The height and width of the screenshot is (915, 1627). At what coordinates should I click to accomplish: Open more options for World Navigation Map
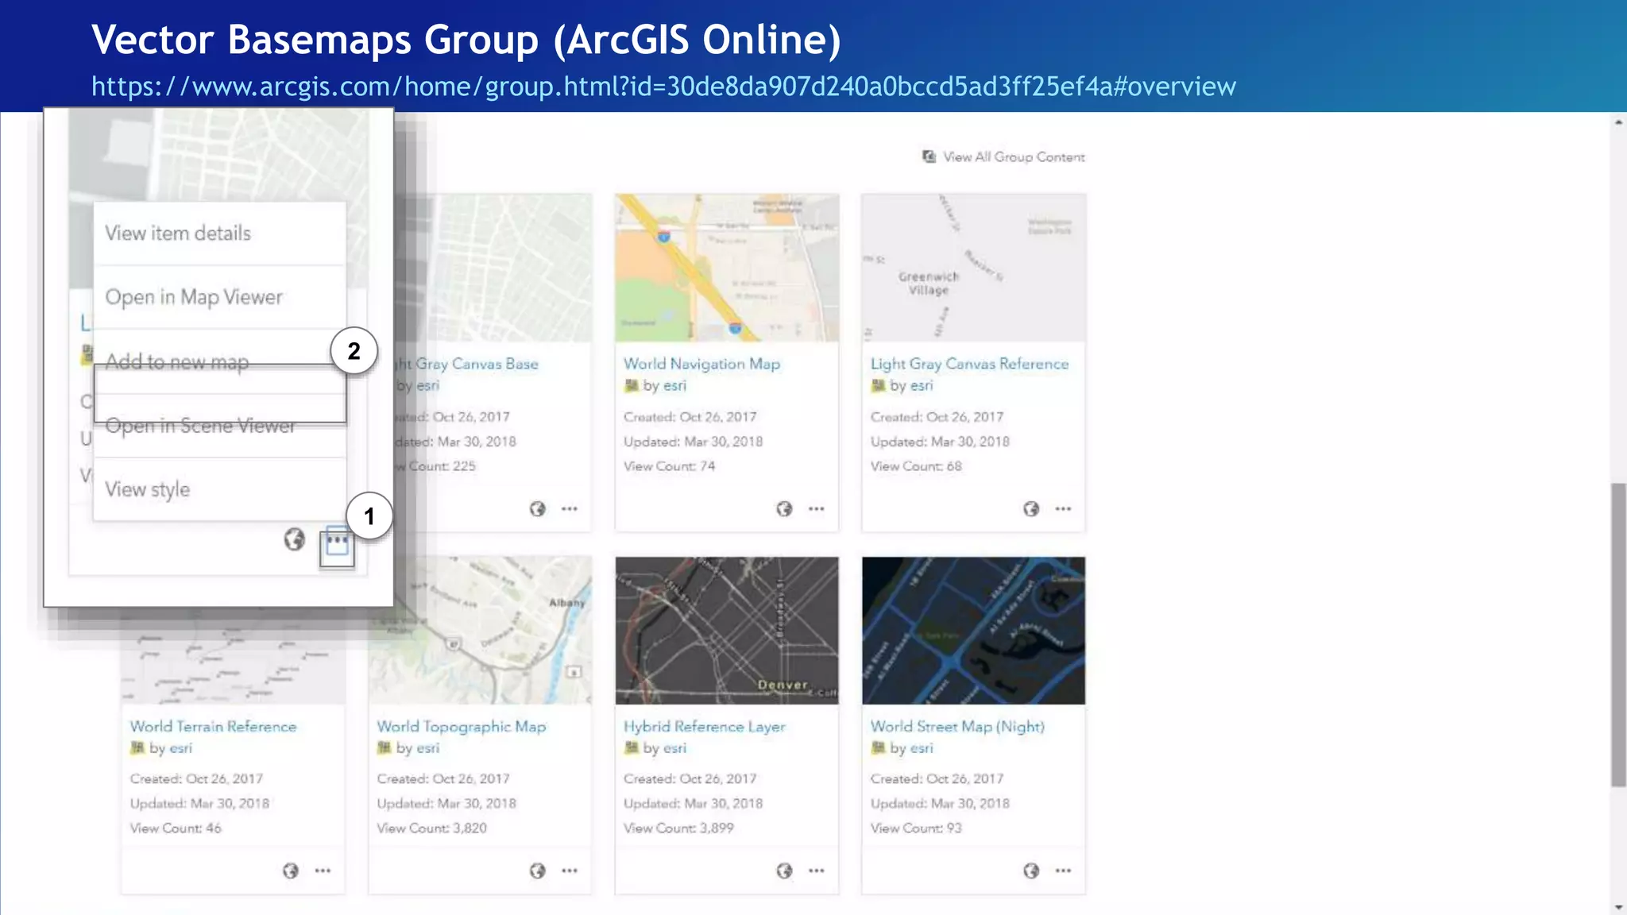tap(817, 508)
